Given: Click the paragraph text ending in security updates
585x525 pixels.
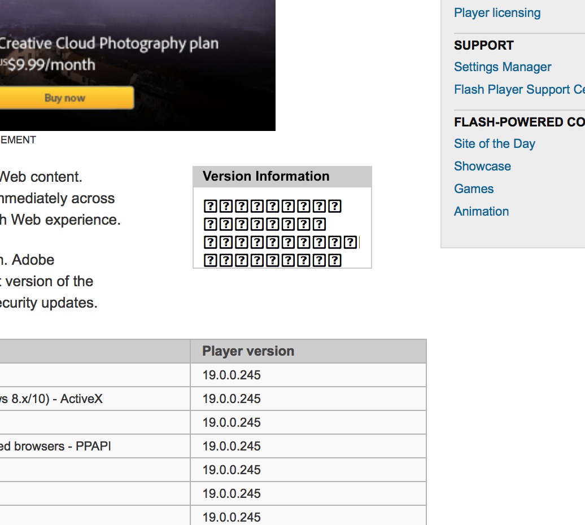Looking at the screenshot, I should tap(49, 303).
